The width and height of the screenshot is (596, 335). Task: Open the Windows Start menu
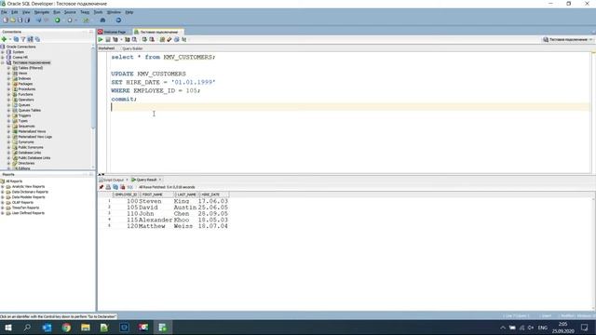click(x=7, y=328)
